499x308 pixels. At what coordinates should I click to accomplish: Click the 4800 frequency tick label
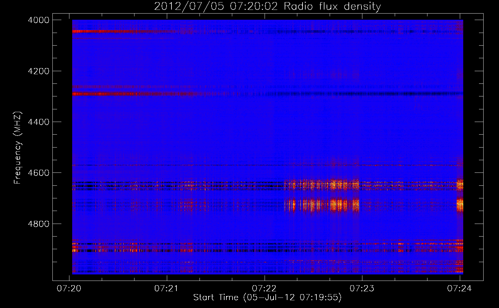pyautogui.click(x=39, y=224)
